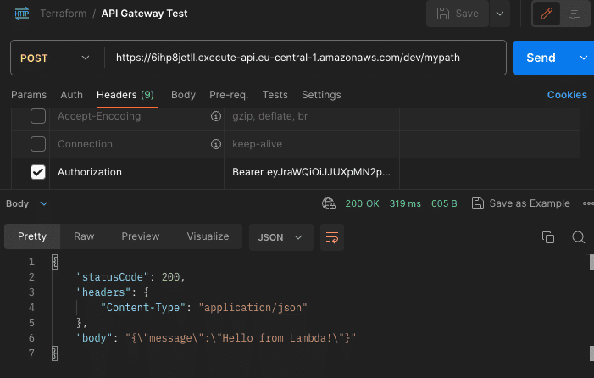Send the request
This screenshot has height=378, width=594.
click(x=541, y=58)
